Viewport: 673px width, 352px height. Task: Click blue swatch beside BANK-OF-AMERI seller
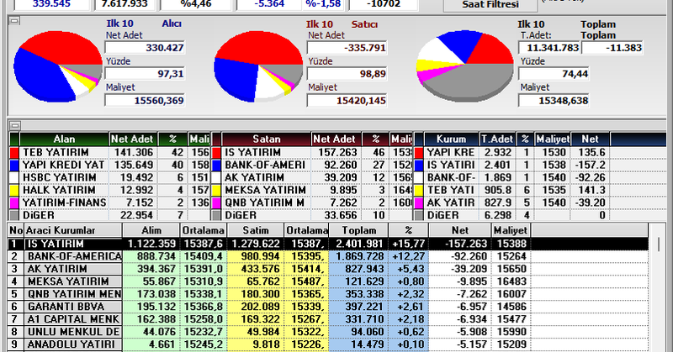coord(216,165)
